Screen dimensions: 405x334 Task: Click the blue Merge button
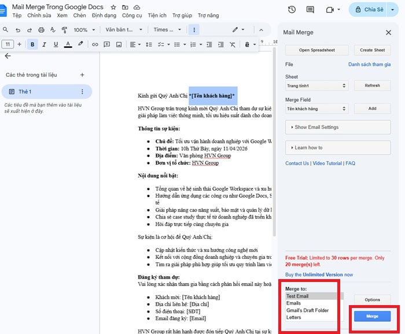click(372, 316)
